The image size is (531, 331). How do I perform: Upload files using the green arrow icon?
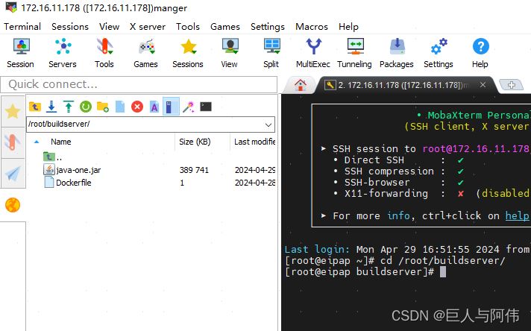[69, 107]
